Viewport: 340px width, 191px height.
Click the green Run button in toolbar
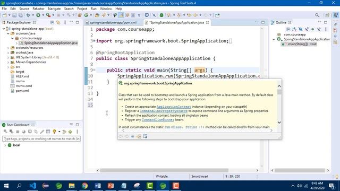tap(38, 15)
